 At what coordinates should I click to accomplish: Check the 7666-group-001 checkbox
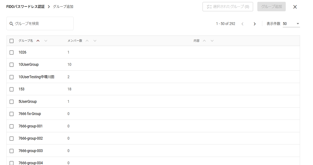[x=12, y=126]
